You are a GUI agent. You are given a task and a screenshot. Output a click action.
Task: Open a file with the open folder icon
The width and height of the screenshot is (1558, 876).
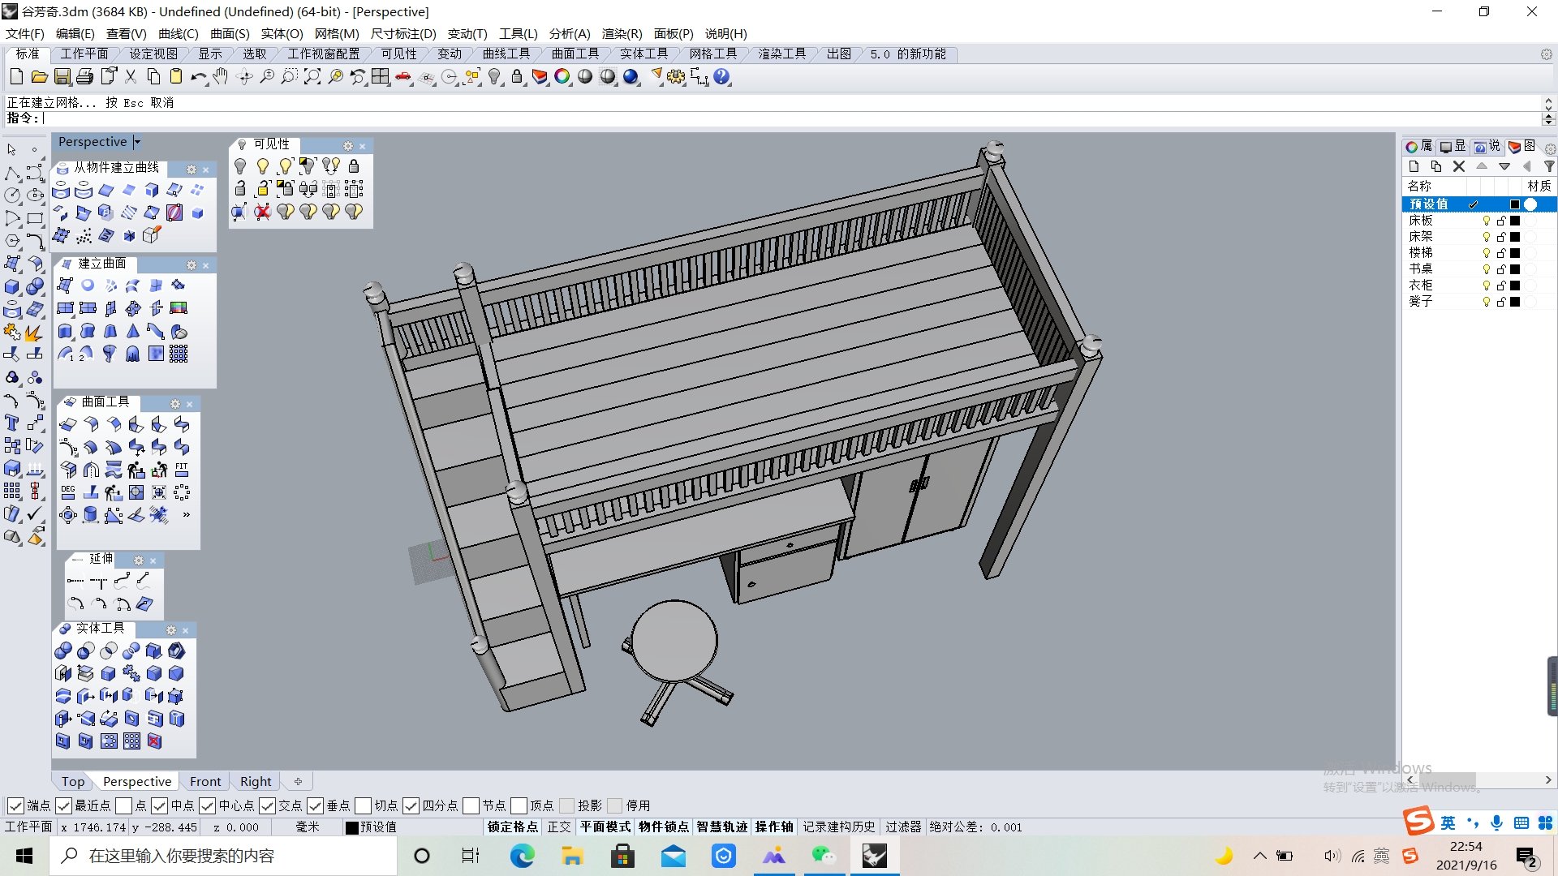[x=39, y=76]
